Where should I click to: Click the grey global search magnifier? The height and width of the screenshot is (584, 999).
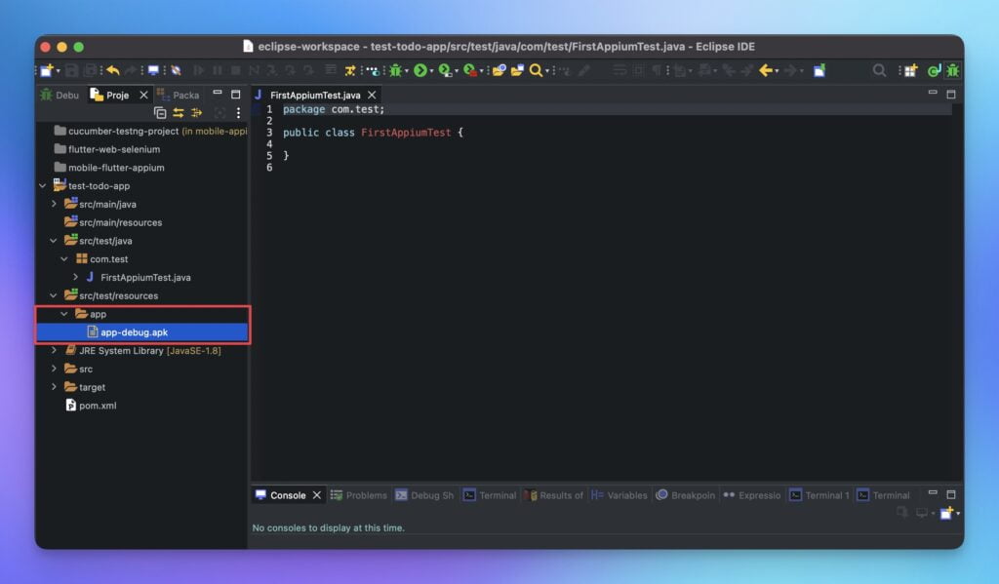click(879, 71)
